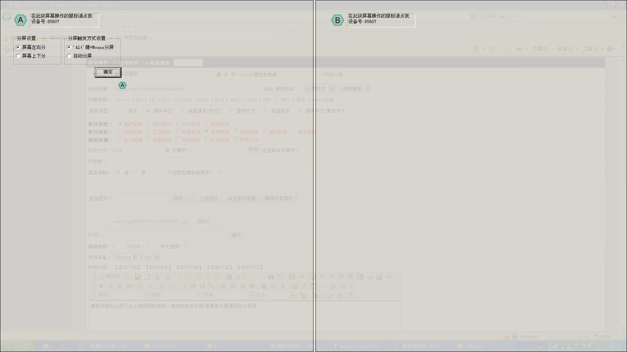Click the smiley emoticon icon in editor
Image resolution: width=627 pixels, height=352 pixels.
(332, 286)
